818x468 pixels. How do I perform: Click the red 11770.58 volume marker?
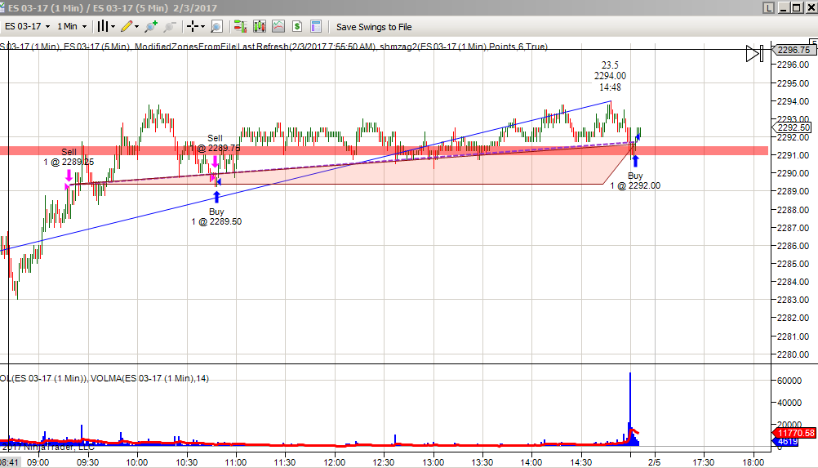pyautogui.click(x=794, y=433)
